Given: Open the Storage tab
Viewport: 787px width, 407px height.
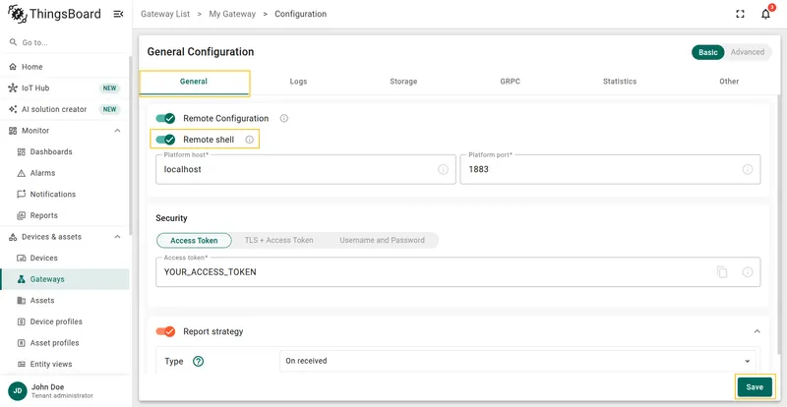Looking at the screenshot, I should coord(403,82).
